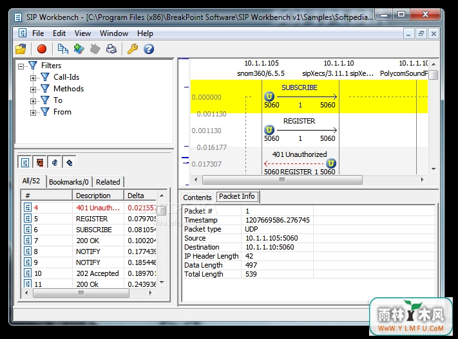The image size is (458, 339).
Task: Expand the Methods filter node
Action: [33, 89]
